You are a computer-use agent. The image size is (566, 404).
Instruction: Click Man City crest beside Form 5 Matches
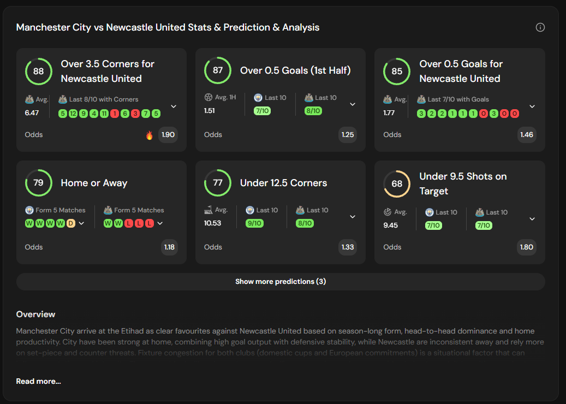click(29, 210)
